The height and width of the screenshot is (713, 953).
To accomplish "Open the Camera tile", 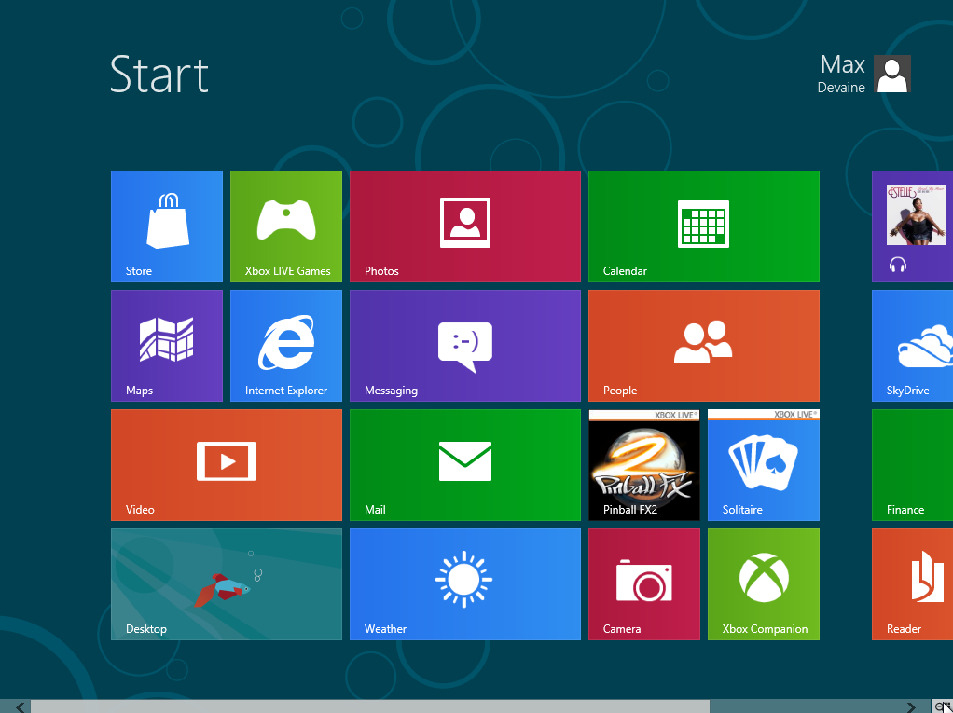I will click(644, 584).
